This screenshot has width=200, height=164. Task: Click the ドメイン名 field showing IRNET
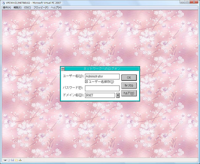100,95
